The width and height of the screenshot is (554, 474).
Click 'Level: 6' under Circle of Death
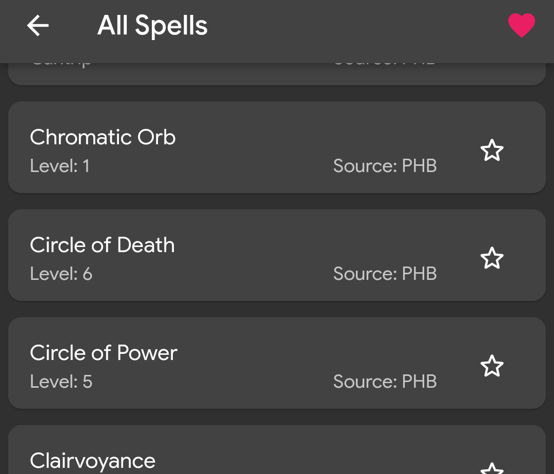tap(61, 274)
